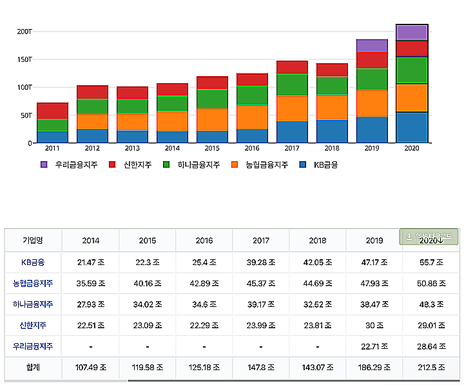Click the orange 농협금융지주 segment of 2020 bar
Image resolution: width=464 pixels, height=385 pixels.
[x=412, y=98]
